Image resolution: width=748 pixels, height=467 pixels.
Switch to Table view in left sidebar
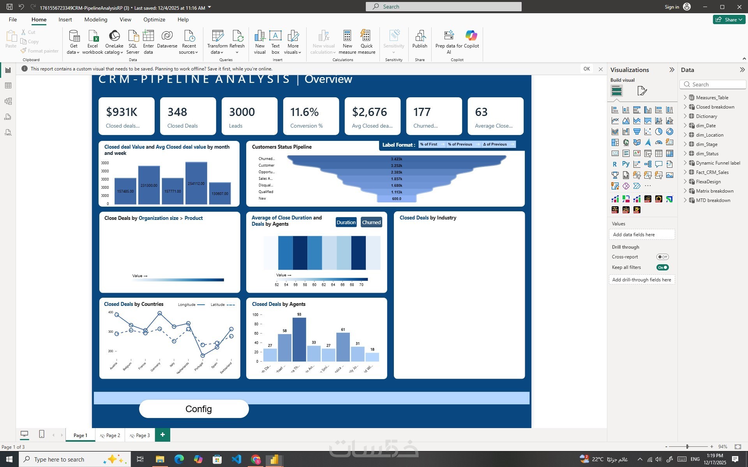pos(8,86)
